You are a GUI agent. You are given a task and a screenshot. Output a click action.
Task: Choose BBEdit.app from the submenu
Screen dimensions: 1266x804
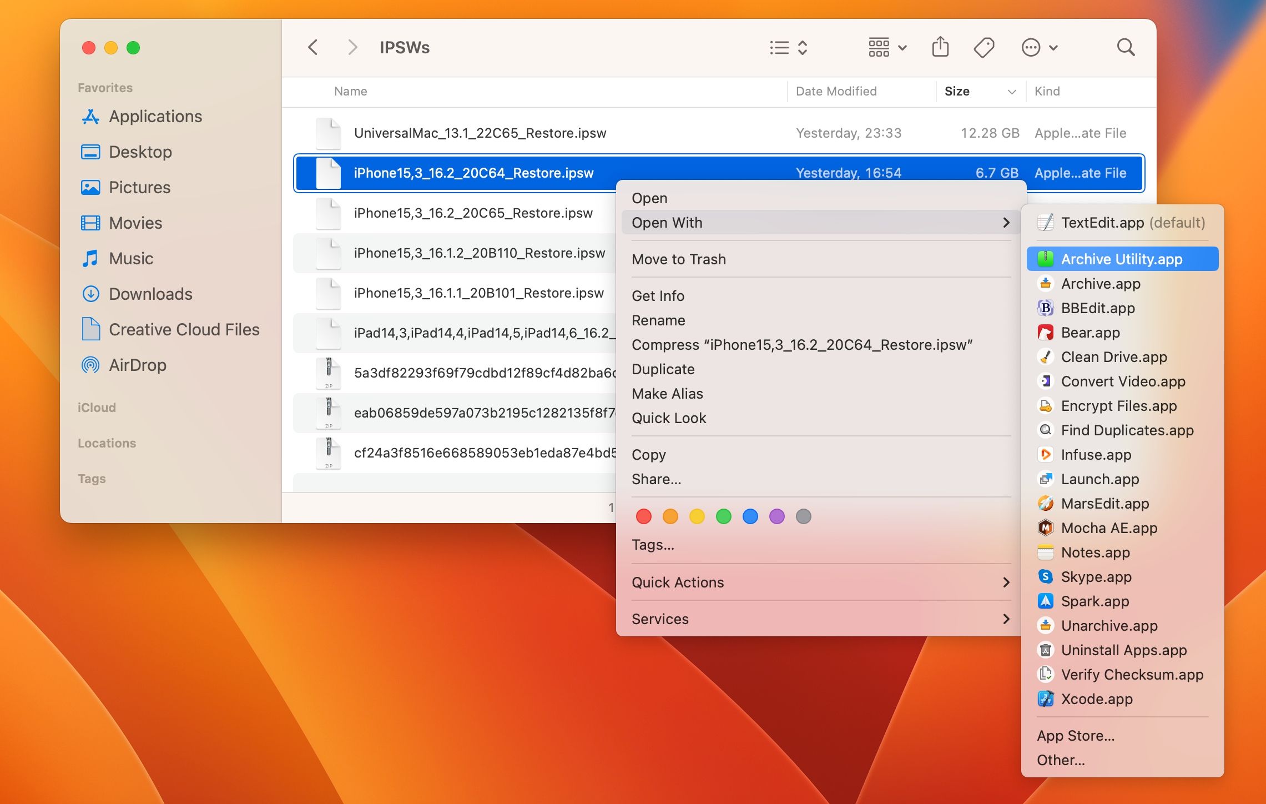(1097, 308)
